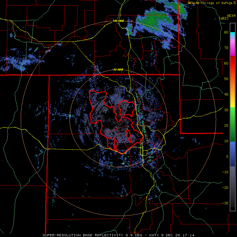Click the 40 value on the dBZ scale

[226, 95]
